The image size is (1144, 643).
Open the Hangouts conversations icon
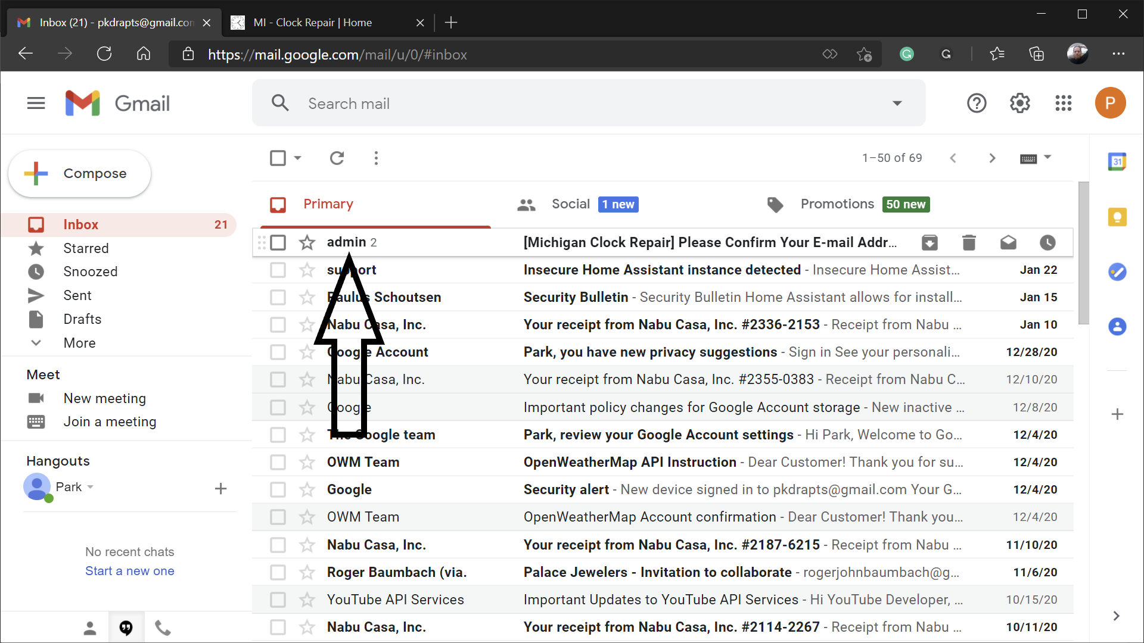coord(126,628)
